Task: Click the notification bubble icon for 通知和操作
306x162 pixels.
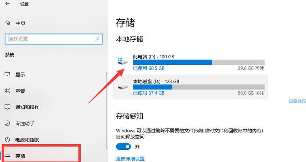Action: [x=7, y=107]
